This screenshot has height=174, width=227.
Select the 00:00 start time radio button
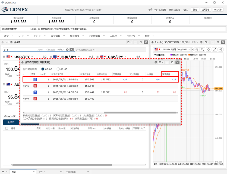(x=43, y=69)
